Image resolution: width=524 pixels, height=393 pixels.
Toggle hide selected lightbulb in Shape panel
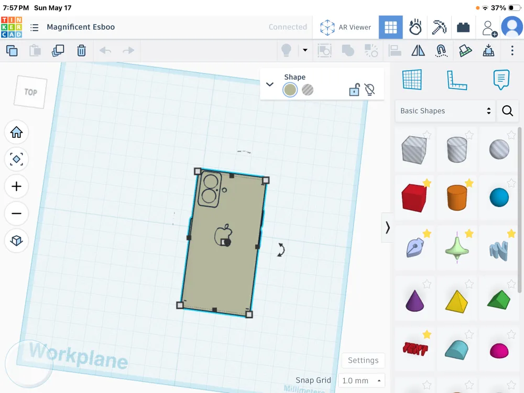(369, 90)
